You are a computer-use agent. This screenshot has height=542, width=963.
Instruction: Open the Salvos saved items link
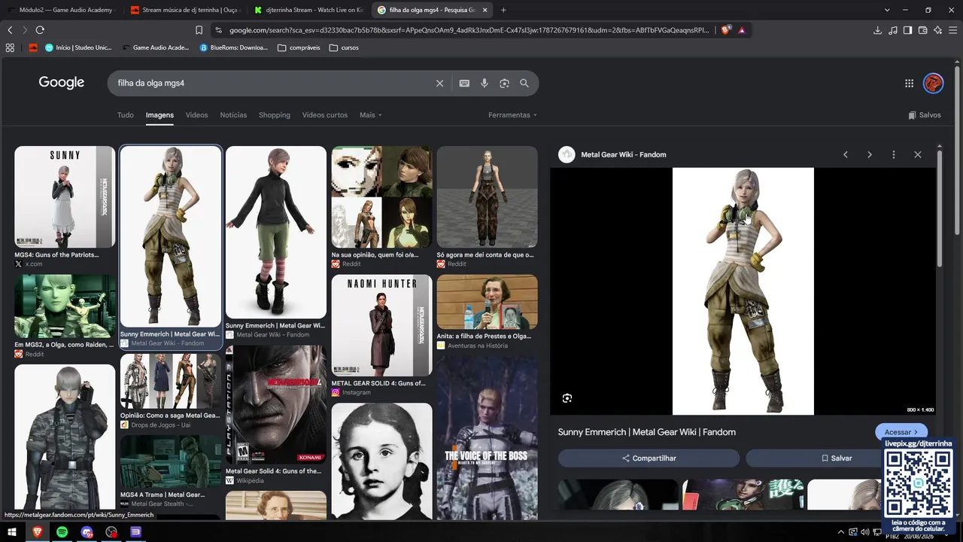925,115
